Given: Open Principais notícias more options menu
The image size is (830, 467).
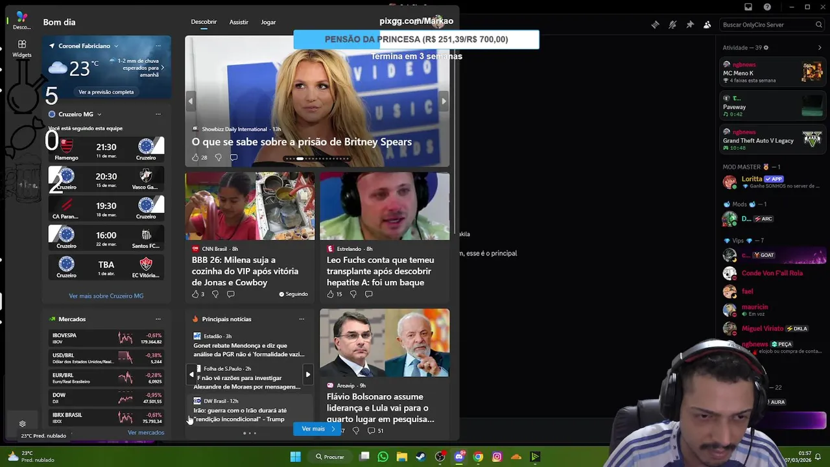Looking at the screenshot, I should click(302, 319).
